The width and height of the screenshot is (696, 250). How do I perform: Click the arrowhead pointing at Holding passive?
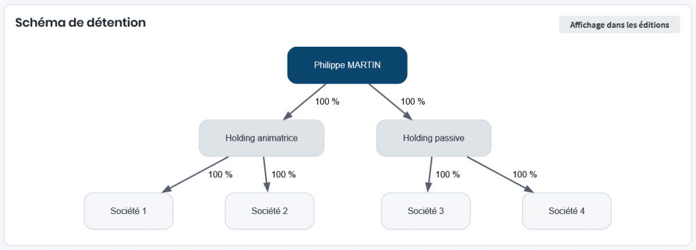(x=406, y=115)
